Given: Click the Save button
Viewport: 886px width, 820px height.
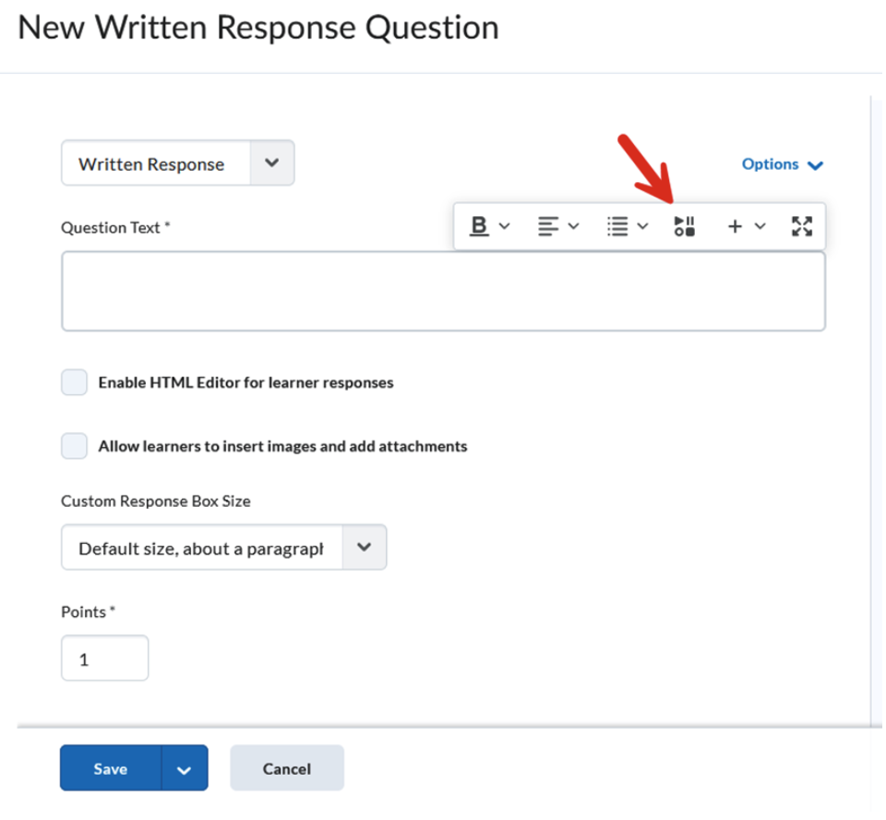Looking at the screenshot, I should click(111, 768).
